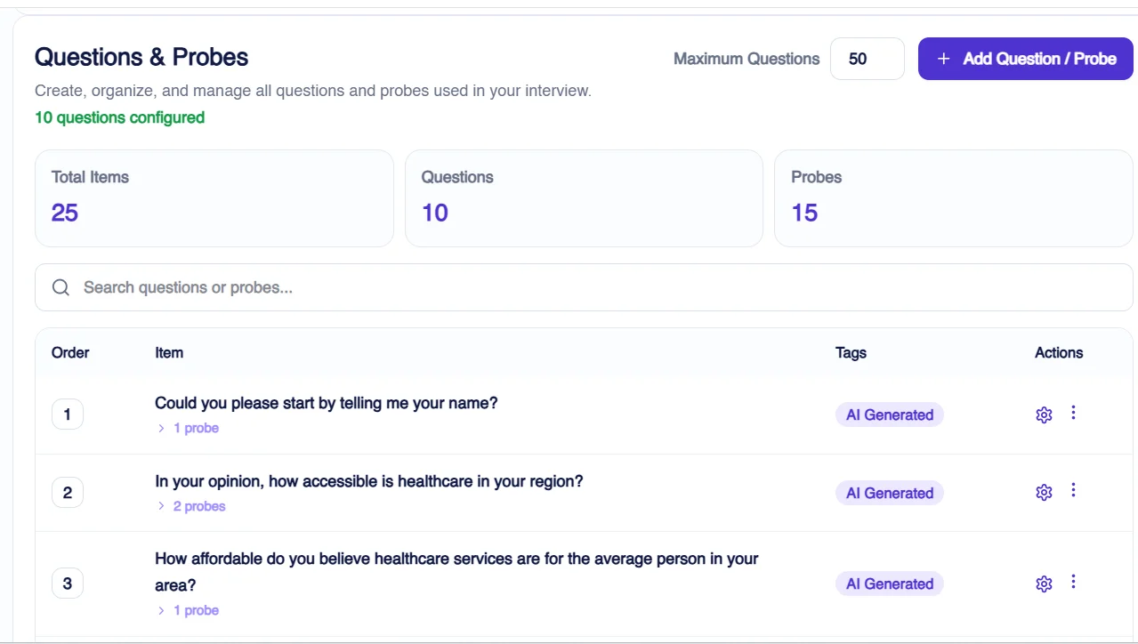Screen dimensions: 1138x644
Task: Click the Search questions or probes field
Action: pos(584,287)
